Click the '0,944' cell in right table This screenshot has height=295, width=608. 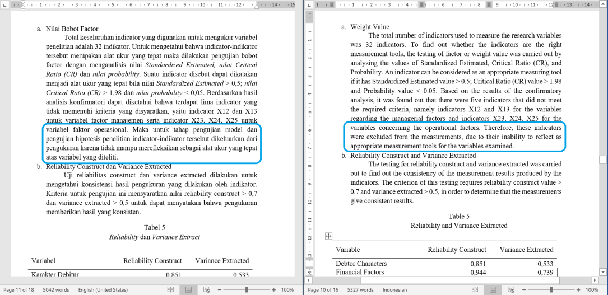point(478,272)
